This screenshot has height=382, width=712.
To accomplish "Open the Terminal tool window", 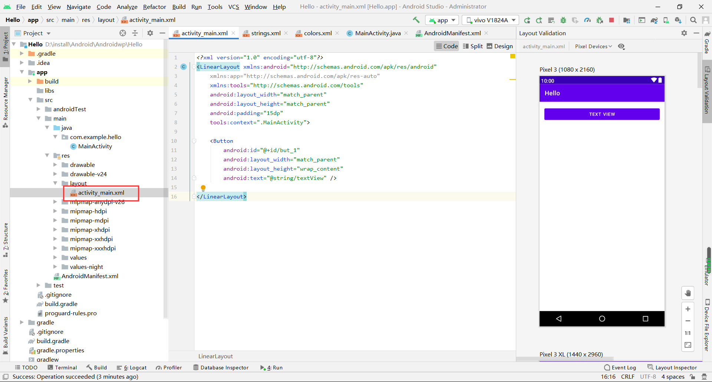I will (62, 368).
